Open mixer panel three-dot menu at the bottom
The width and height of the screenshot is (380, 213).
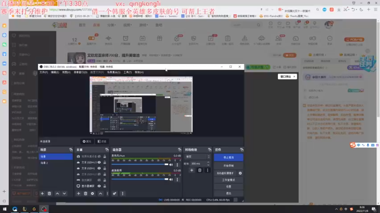pyautogui.click(x=123, y=194)
